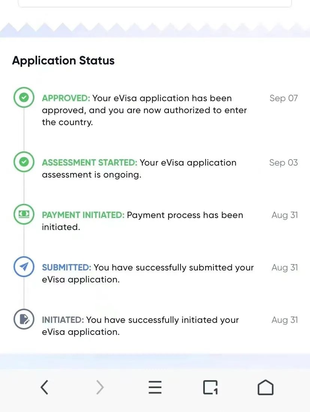Click the INITIATED status label
Screen dimensions: 310x412
coord(63,320)
